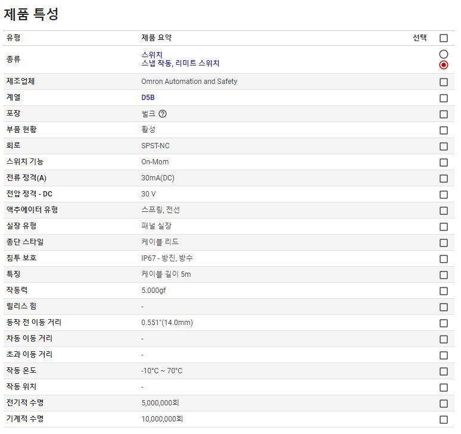Click the SPST-NC circuit value

155,146
